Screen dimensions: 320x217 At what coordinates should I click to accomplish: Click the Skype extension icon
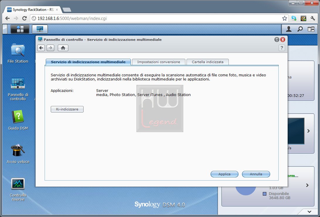point(294,18)
